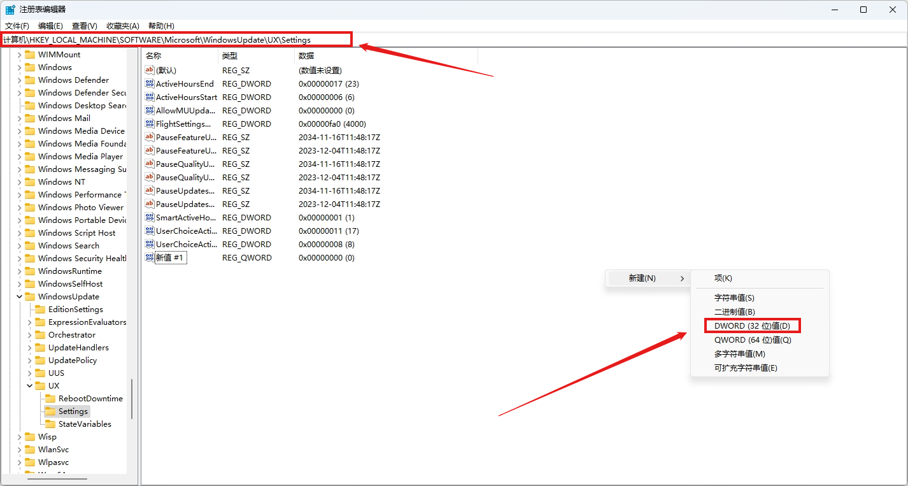Open the 收藏夹(A) menu
This screenshot has height=486, width=908.
tap(122, 26)
